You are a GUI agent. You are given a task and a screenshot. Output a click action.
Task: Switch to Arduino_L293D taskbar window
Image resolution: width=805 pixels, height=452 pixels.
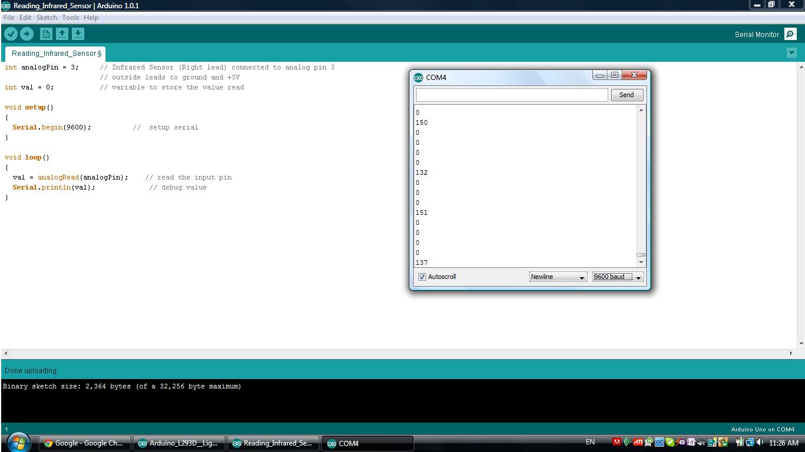tap(179, 443)
